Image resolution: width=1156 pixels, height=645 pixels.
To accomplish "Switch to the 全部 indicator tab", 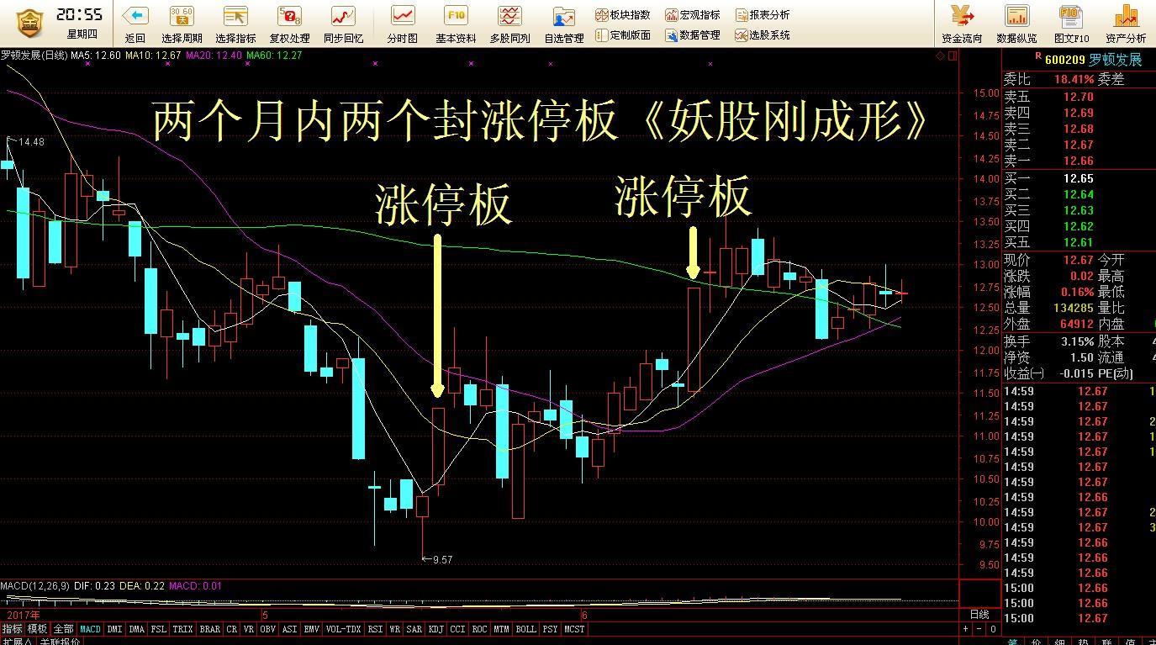I will point(62,628).
